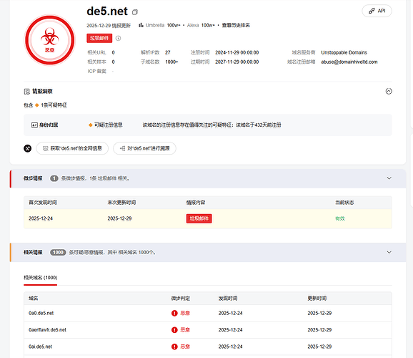Image resolution: width=413 pixels, height=358 pixels.
Task: Click 获取"de5.net"的全网信息 button
Action: pyautogui.click(x=72, y=148)
